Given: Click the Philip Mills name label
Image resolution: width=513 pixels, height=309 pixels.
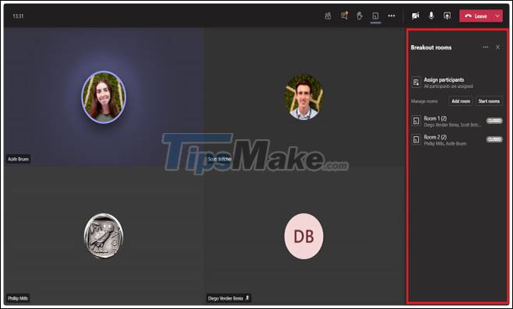Looking at the screenshot, I should pyautogui.click(x=18, y=298).
